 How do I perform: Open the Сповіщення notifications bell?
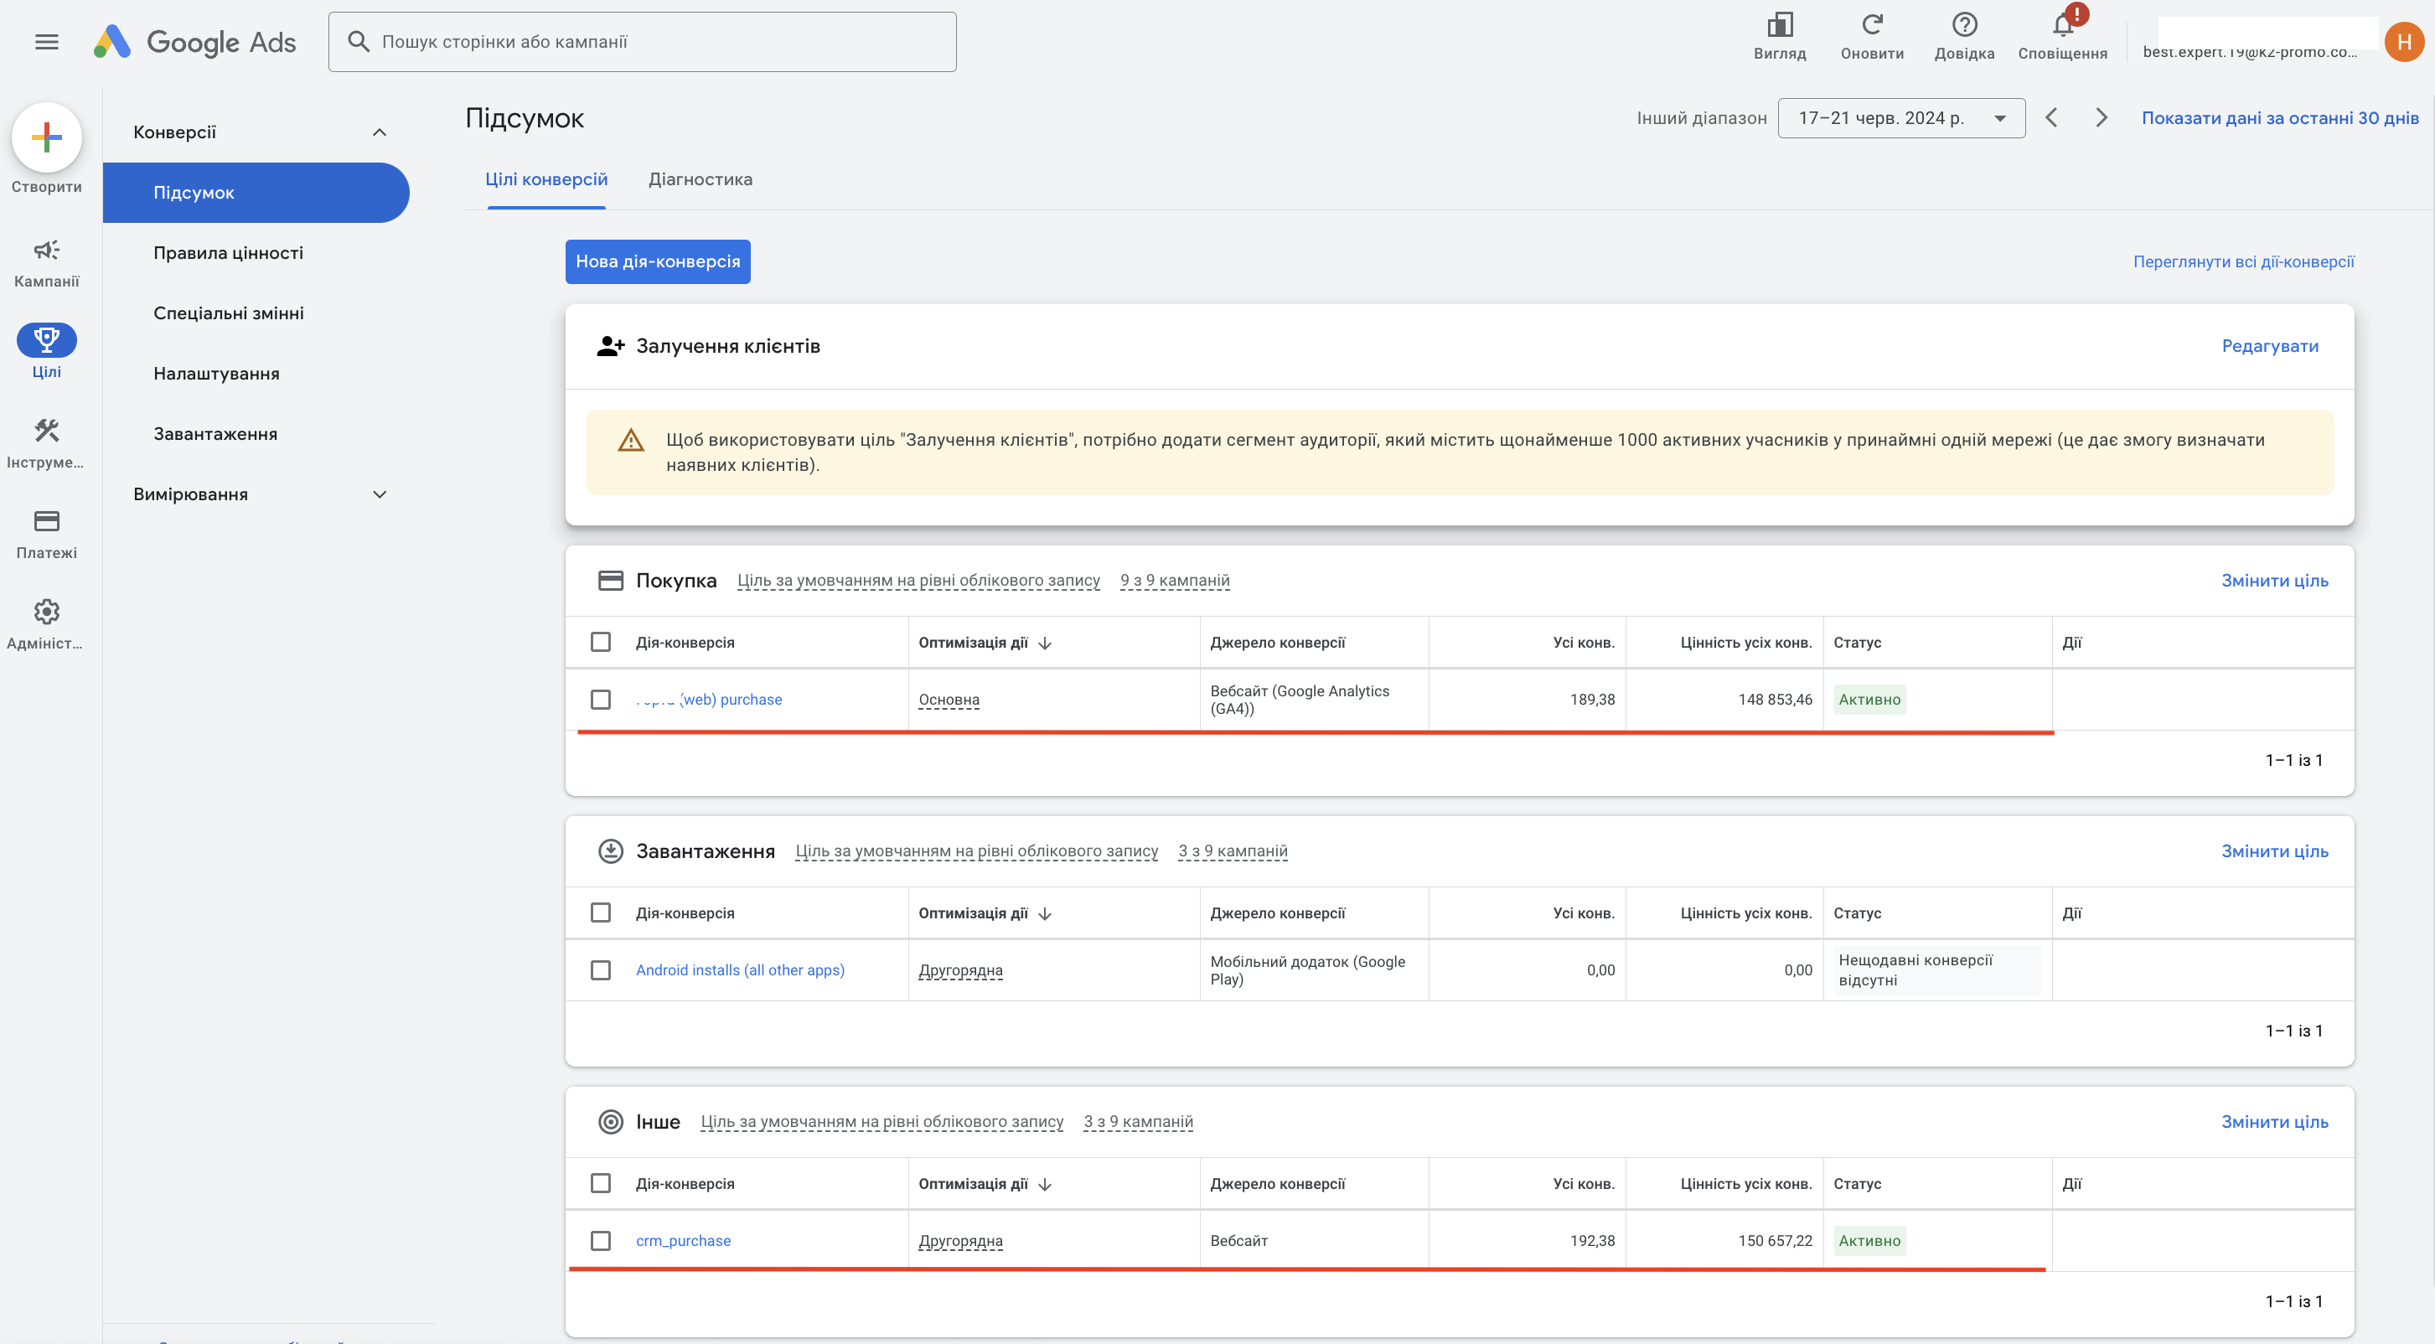(2063, 25)
